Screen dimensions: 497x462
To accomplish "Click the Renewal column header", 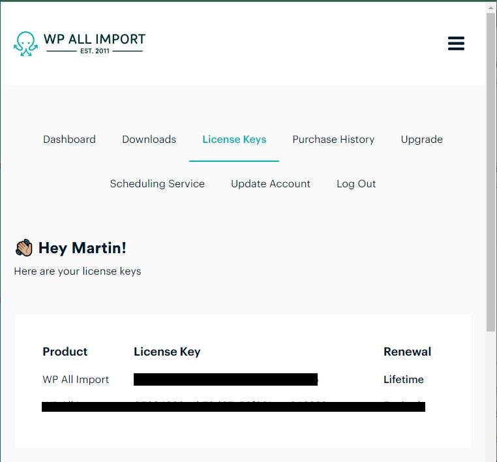I will [407, 351].
